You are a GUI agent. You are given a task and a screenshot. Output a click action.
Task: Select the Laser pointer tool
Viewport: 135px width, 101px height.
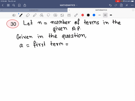[x=76, y=15]
